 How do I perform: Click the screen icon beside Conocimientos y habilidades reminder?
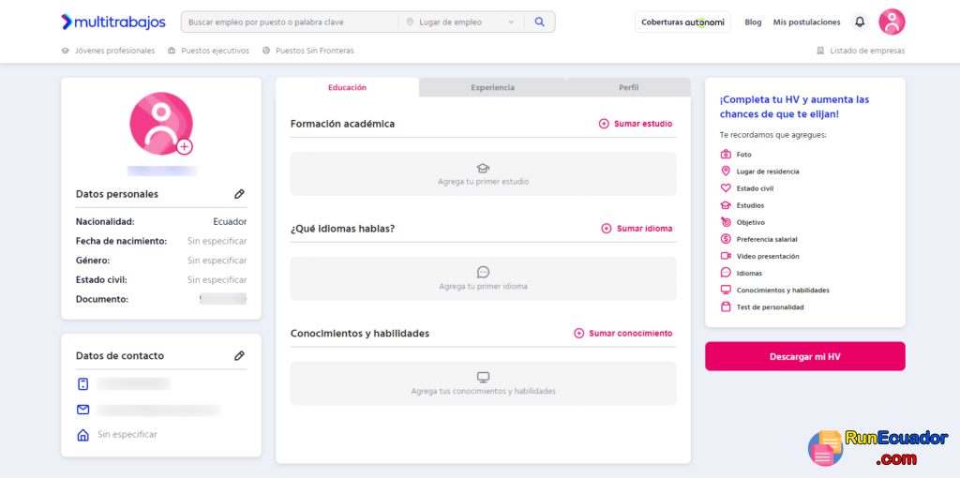coord(726,291)
